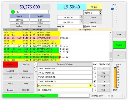Click the IT9FNO HA6NN R-02 message field
This screenshot has height=100, width=128.
coord(65,77)
